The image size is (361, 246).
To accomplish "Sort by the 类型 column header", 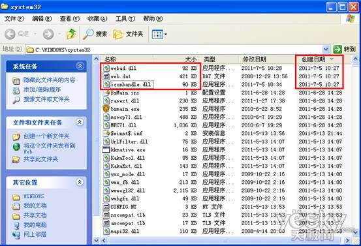I will [x=219, y=59].
